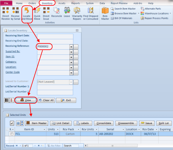Click the Item Master button in Selected Units

coord(37,123)
